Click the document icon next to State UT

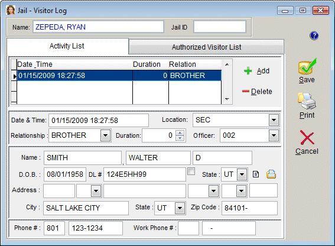256,174
